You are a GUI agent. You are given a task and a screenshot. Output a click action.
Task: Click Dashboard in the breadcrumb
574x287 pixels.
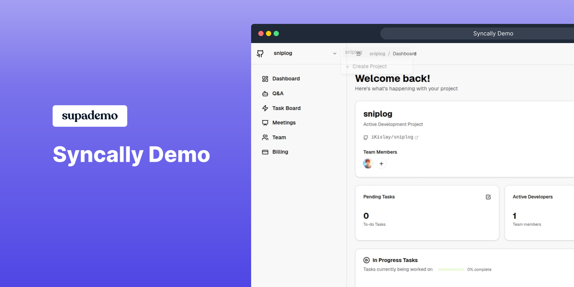(x=405, y=54)
